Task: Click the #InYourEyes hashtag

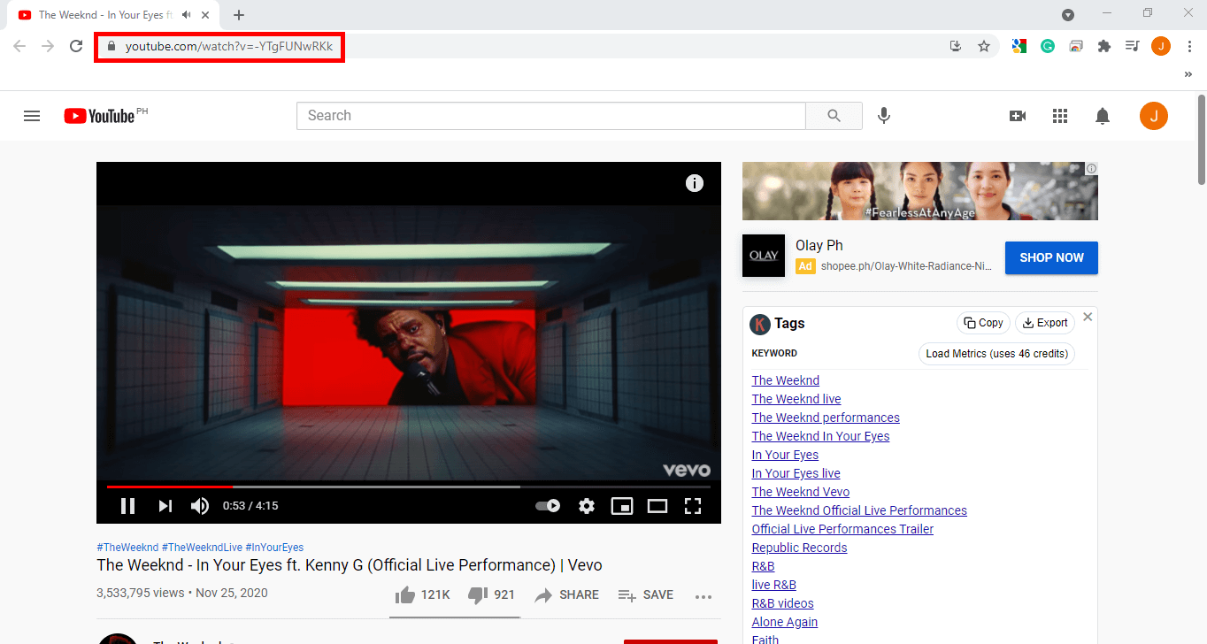Action: point(274,548)
